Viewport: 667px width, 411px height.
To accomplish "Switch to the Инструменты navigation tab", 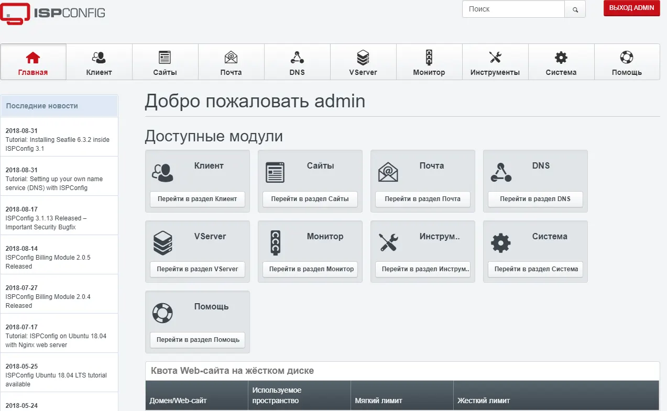I will tap(495, 62).
